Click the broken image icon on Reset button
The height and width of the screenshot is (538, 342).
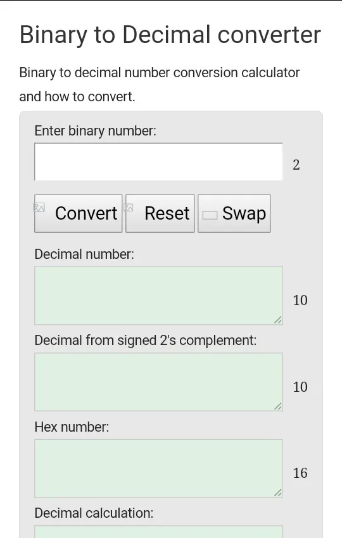pos(129,207)
